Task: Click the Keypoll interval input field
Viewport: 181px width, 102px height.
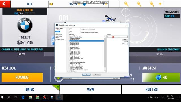Action: click(x=75, y=29)
